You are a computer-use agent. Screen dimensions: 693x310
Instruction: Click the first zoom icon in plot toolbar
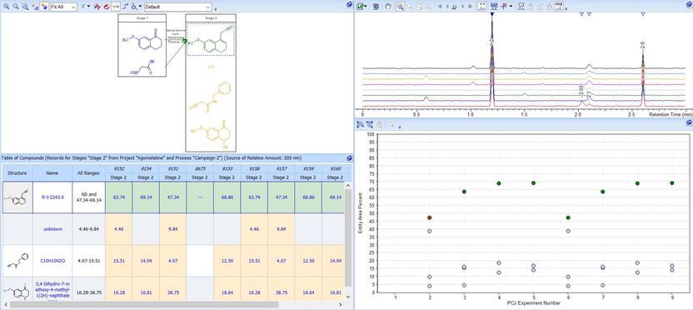360,125
